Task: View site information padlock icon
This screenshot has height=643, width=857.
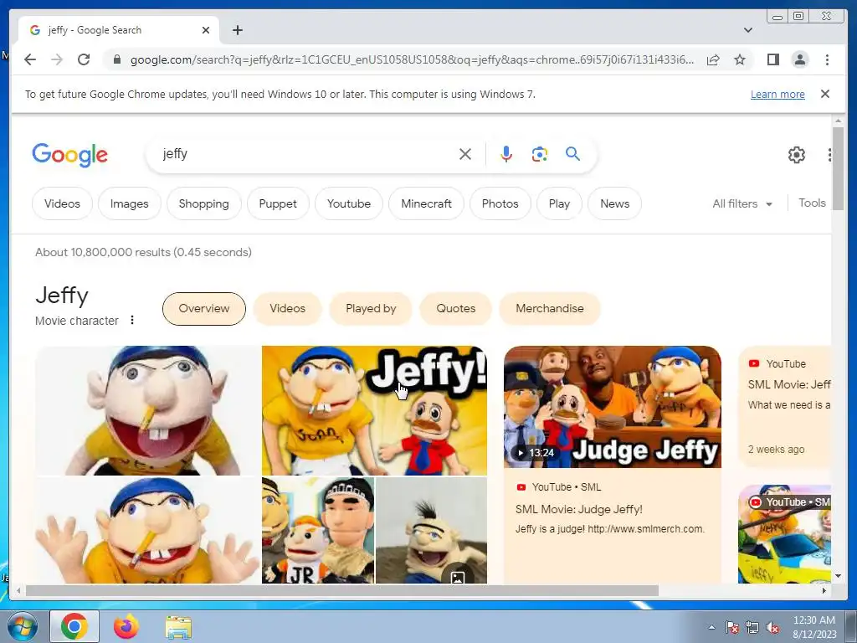Action: [x=116, y=59]
